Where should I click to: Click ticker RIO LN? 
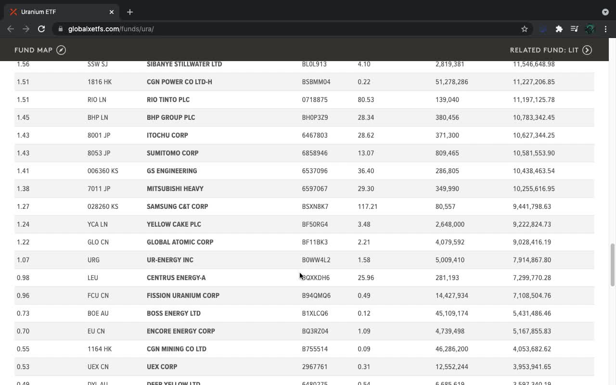[x=97, y=100]
